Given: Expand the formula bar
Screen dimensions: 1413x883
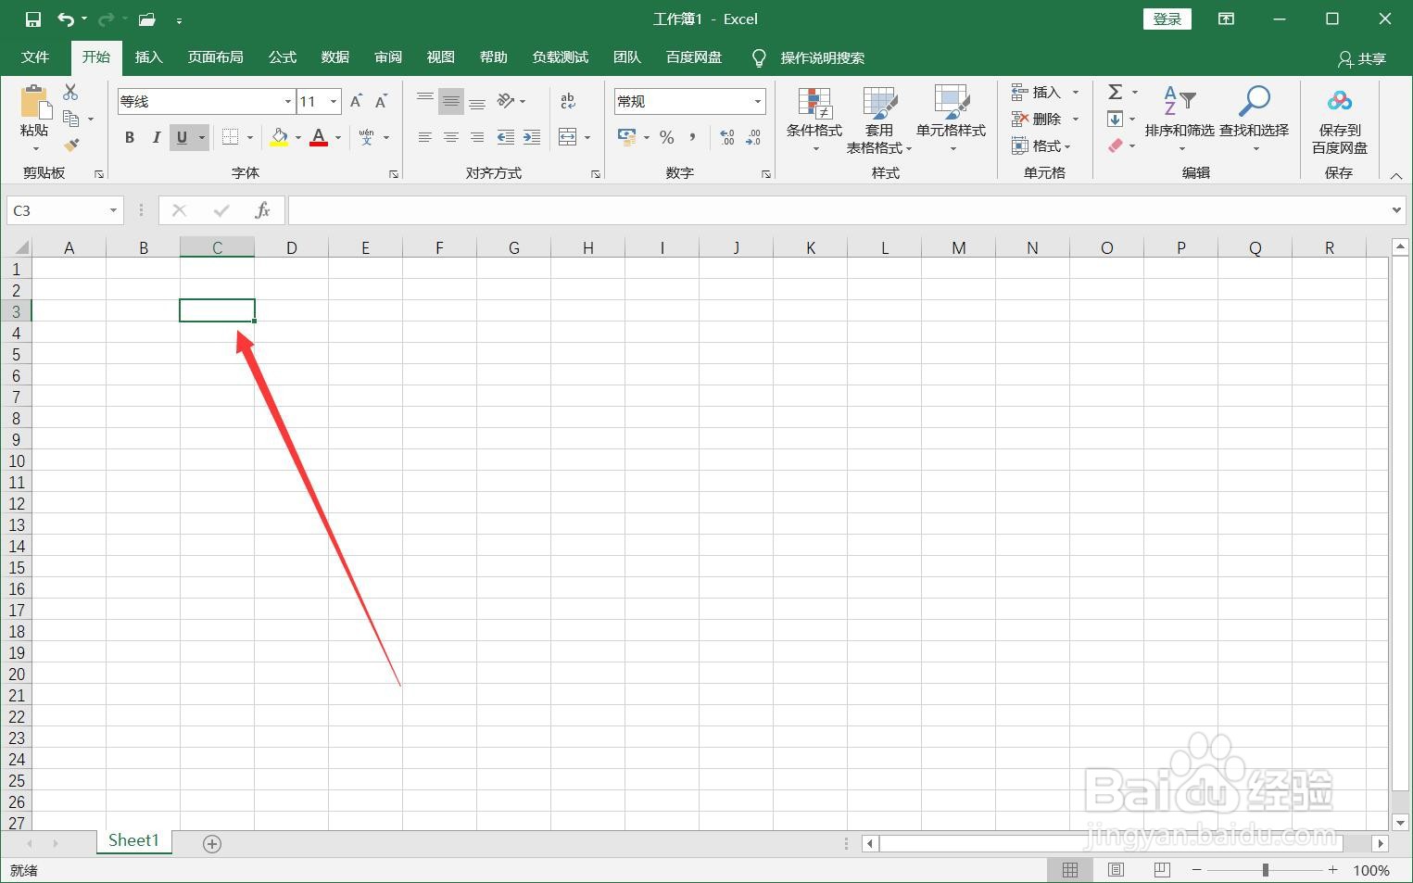Looking at the screenshot, I should pyautogui.click(x=1397, y=210).
